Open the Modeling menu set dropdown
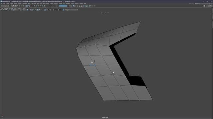This screenshot has height=119, width=213. tap(5, 6)
